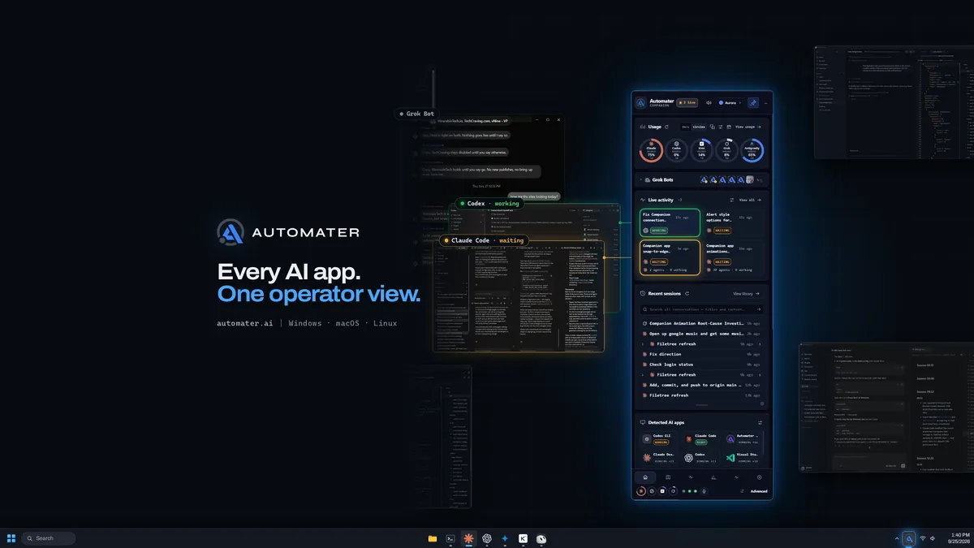Select the Codex usage ring at 0%
This screenshot has width=974, height=548.
(676, 150)
